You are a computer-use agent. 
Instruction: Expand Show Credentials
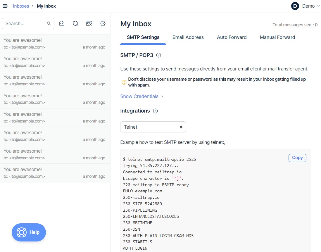142,96
